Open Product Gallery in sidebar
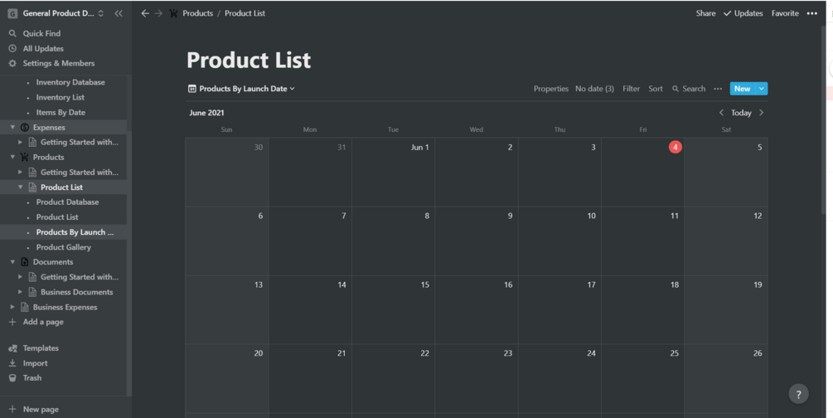Screen dimensions: 833x418 click(x=64, y=247)
